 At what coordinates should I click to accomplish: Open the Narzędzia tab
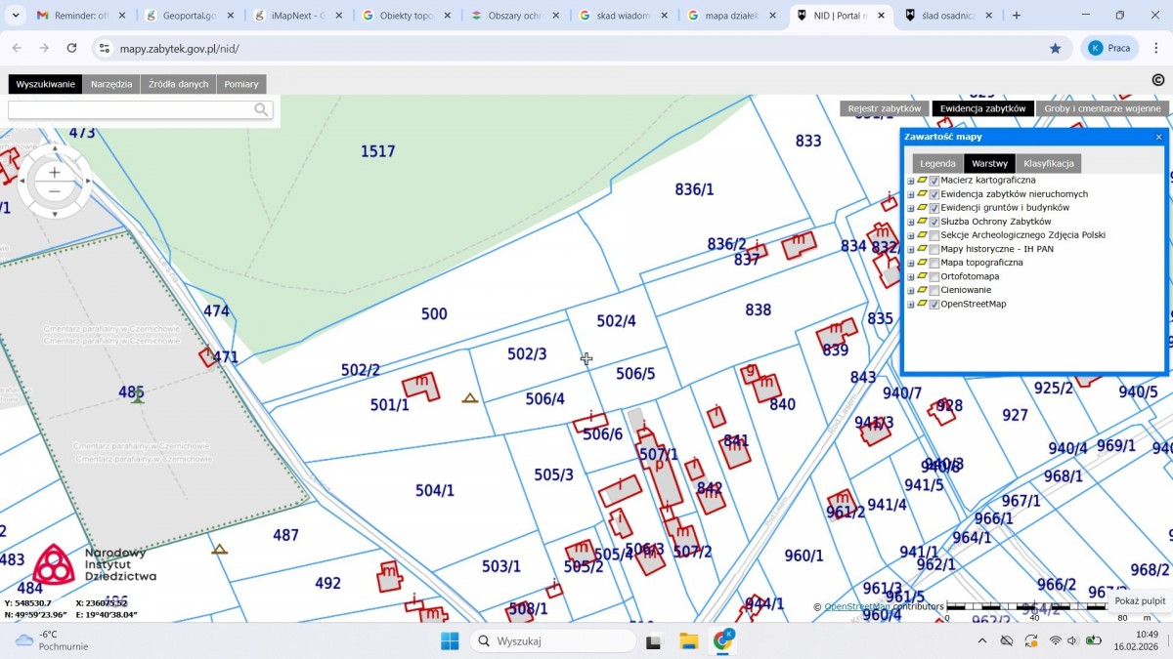(111, 84)
